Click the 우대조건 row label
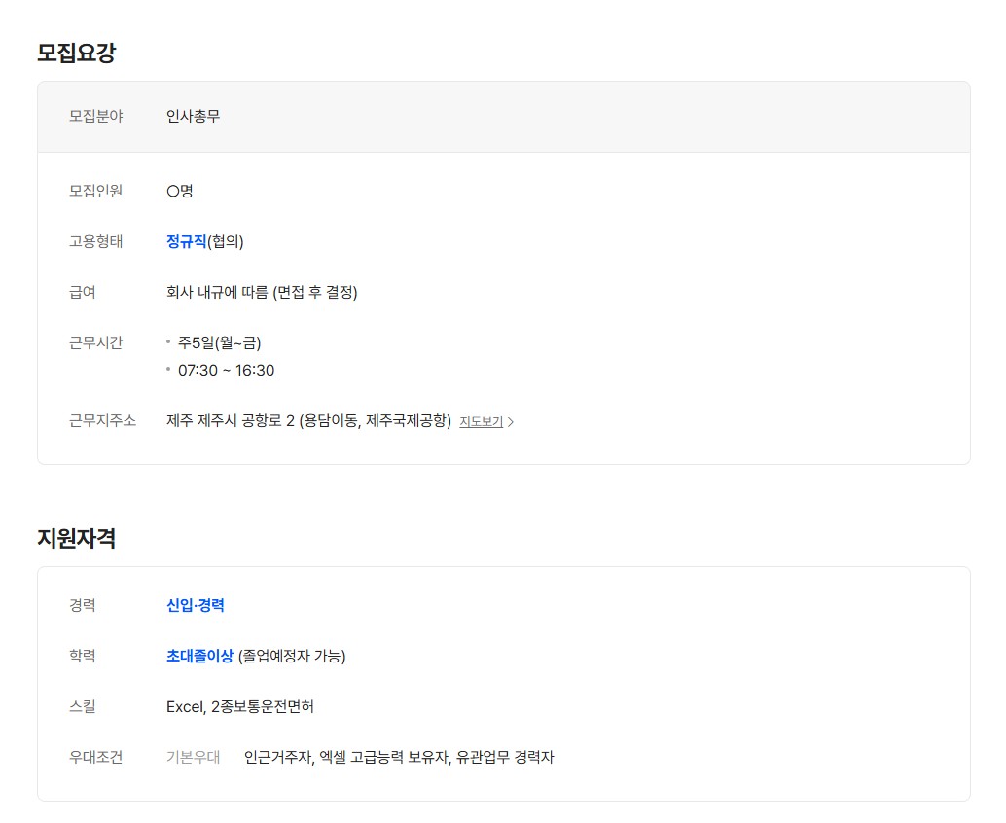 click(95, 757)
